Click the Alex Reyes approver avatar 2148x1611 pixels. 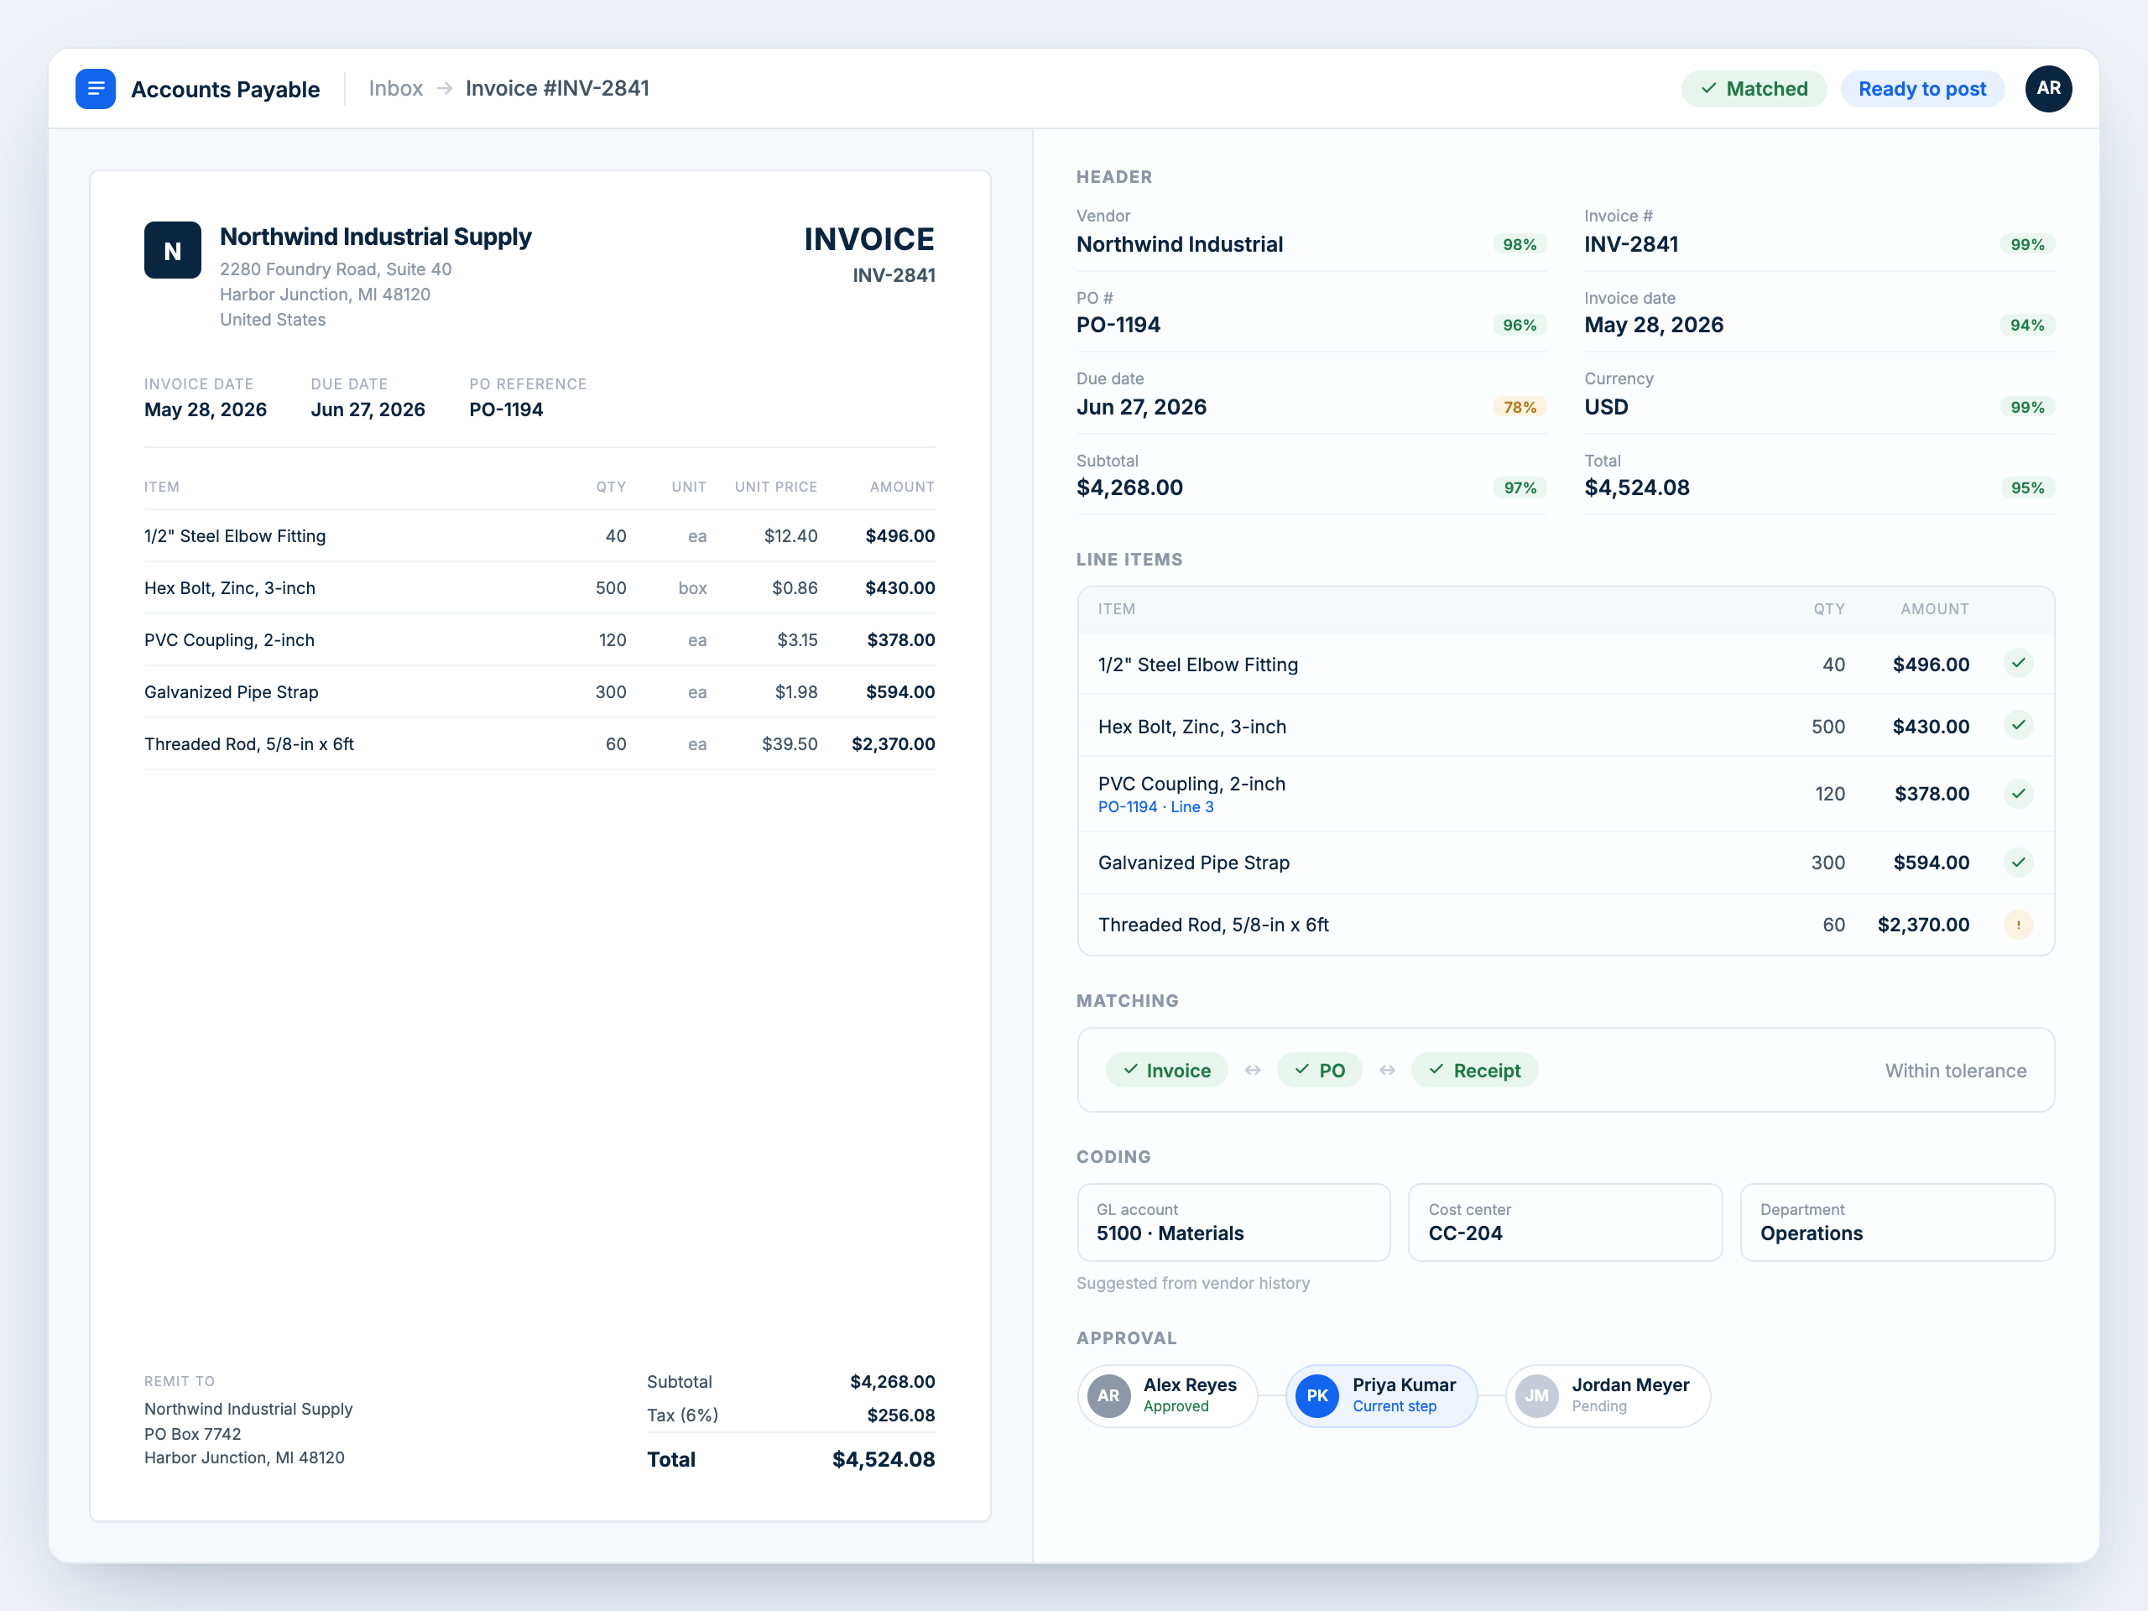point(1108,1395)
